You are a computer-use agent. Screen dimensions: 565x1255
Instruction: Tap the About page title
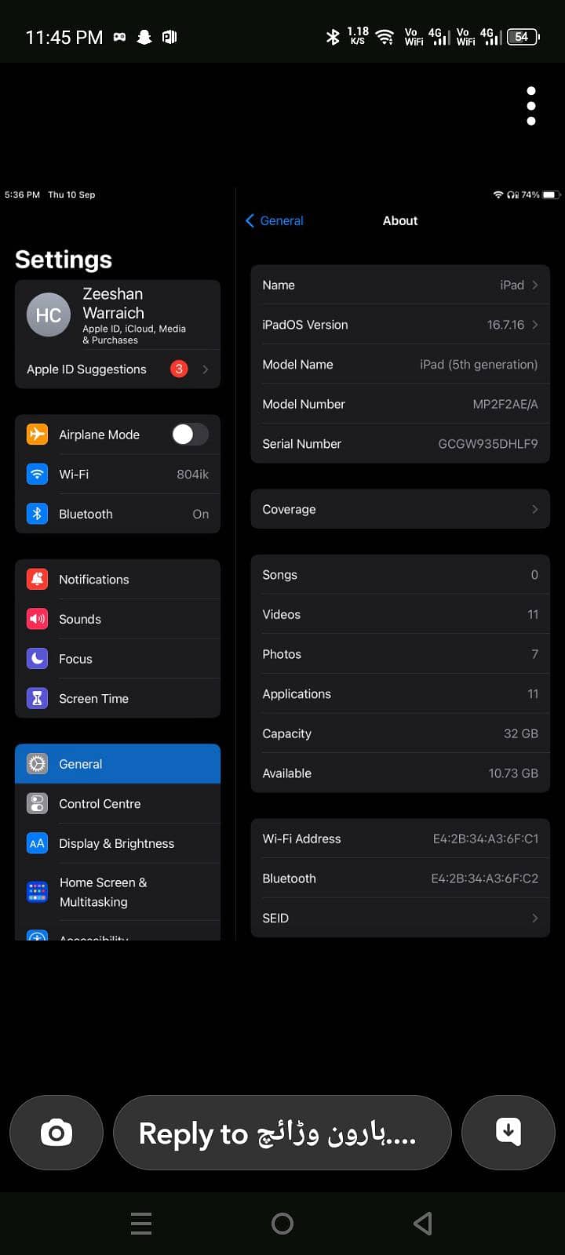(400, 220)
